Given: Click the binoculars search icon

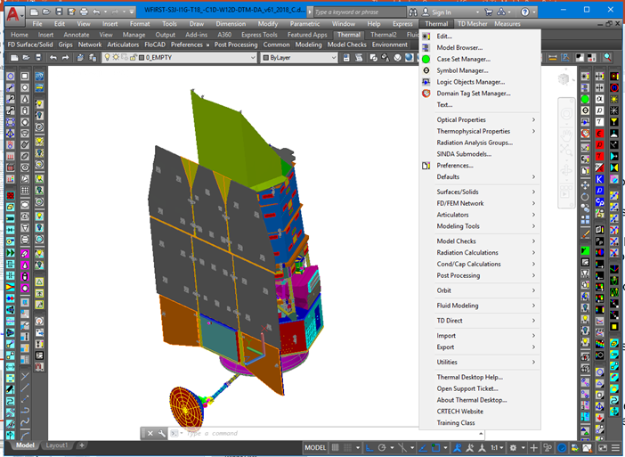Looking at the screenshot, I should 413,12.
